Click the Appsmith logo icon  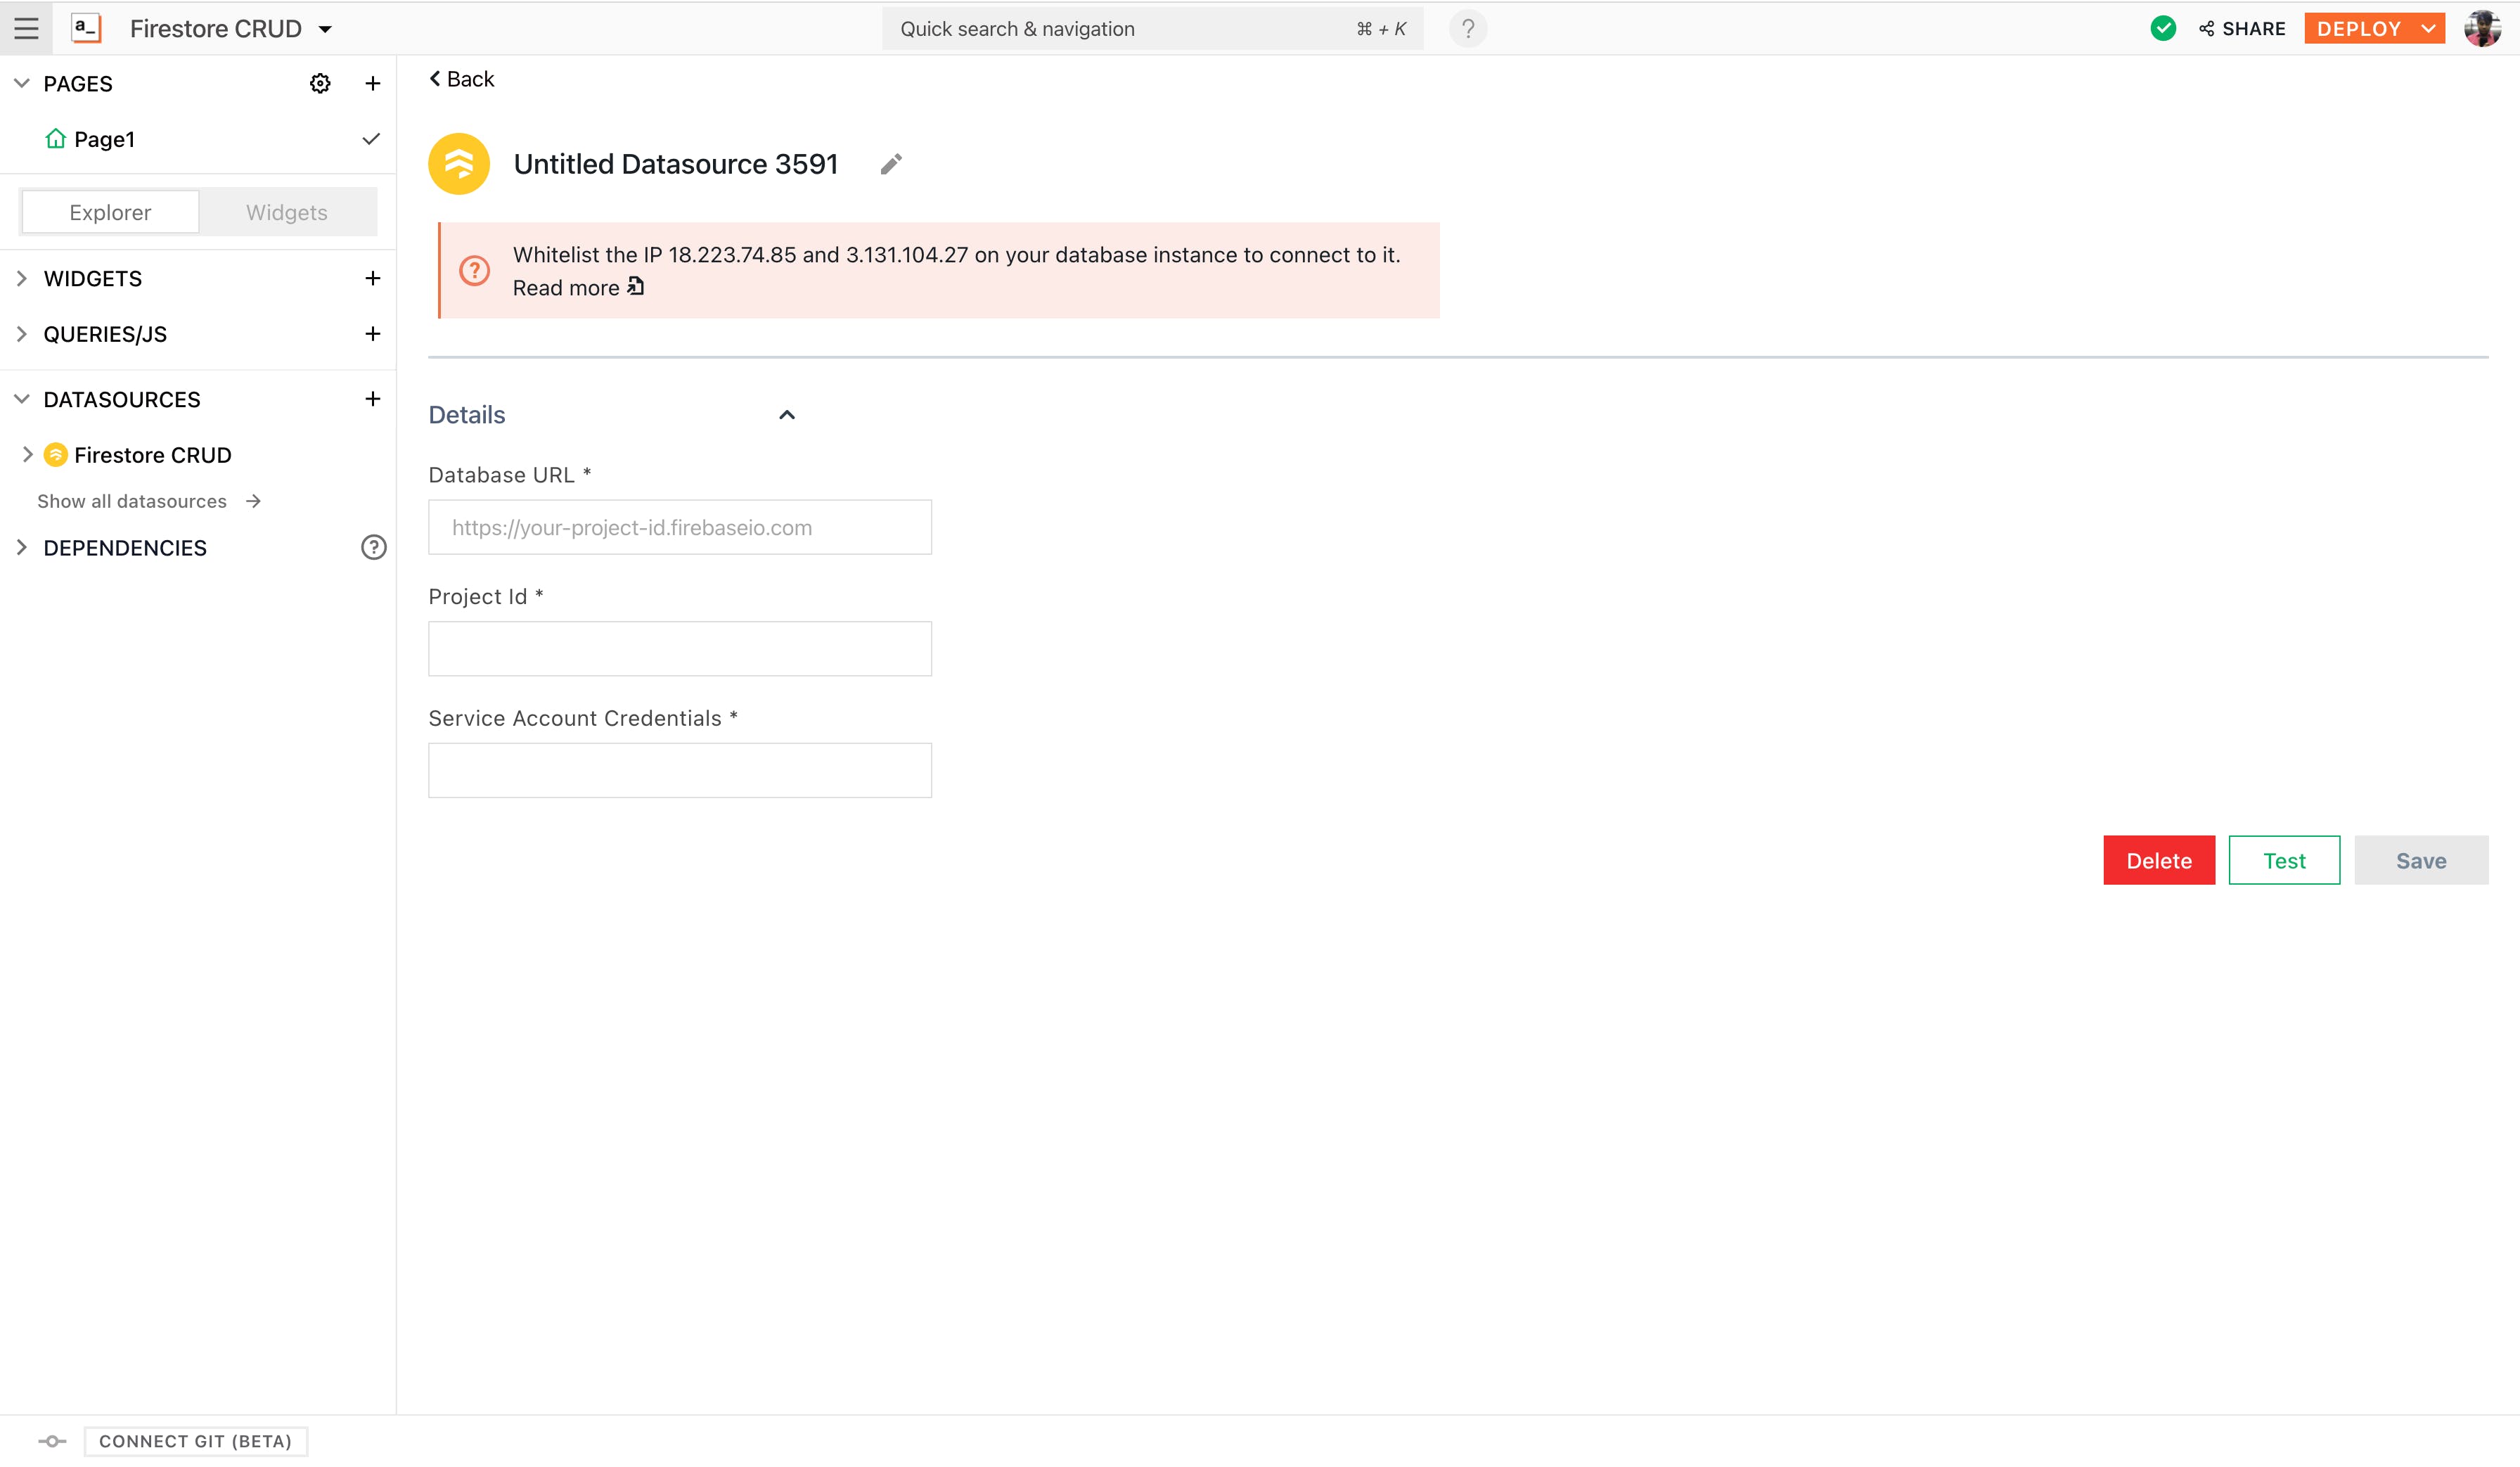[87, 28]
